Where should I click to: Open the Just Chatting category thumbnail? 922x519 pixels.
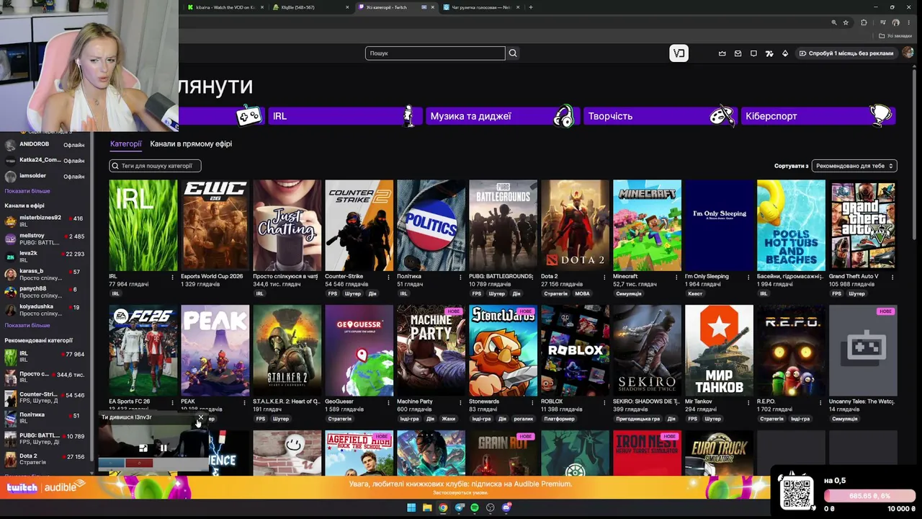click(287, 226)
